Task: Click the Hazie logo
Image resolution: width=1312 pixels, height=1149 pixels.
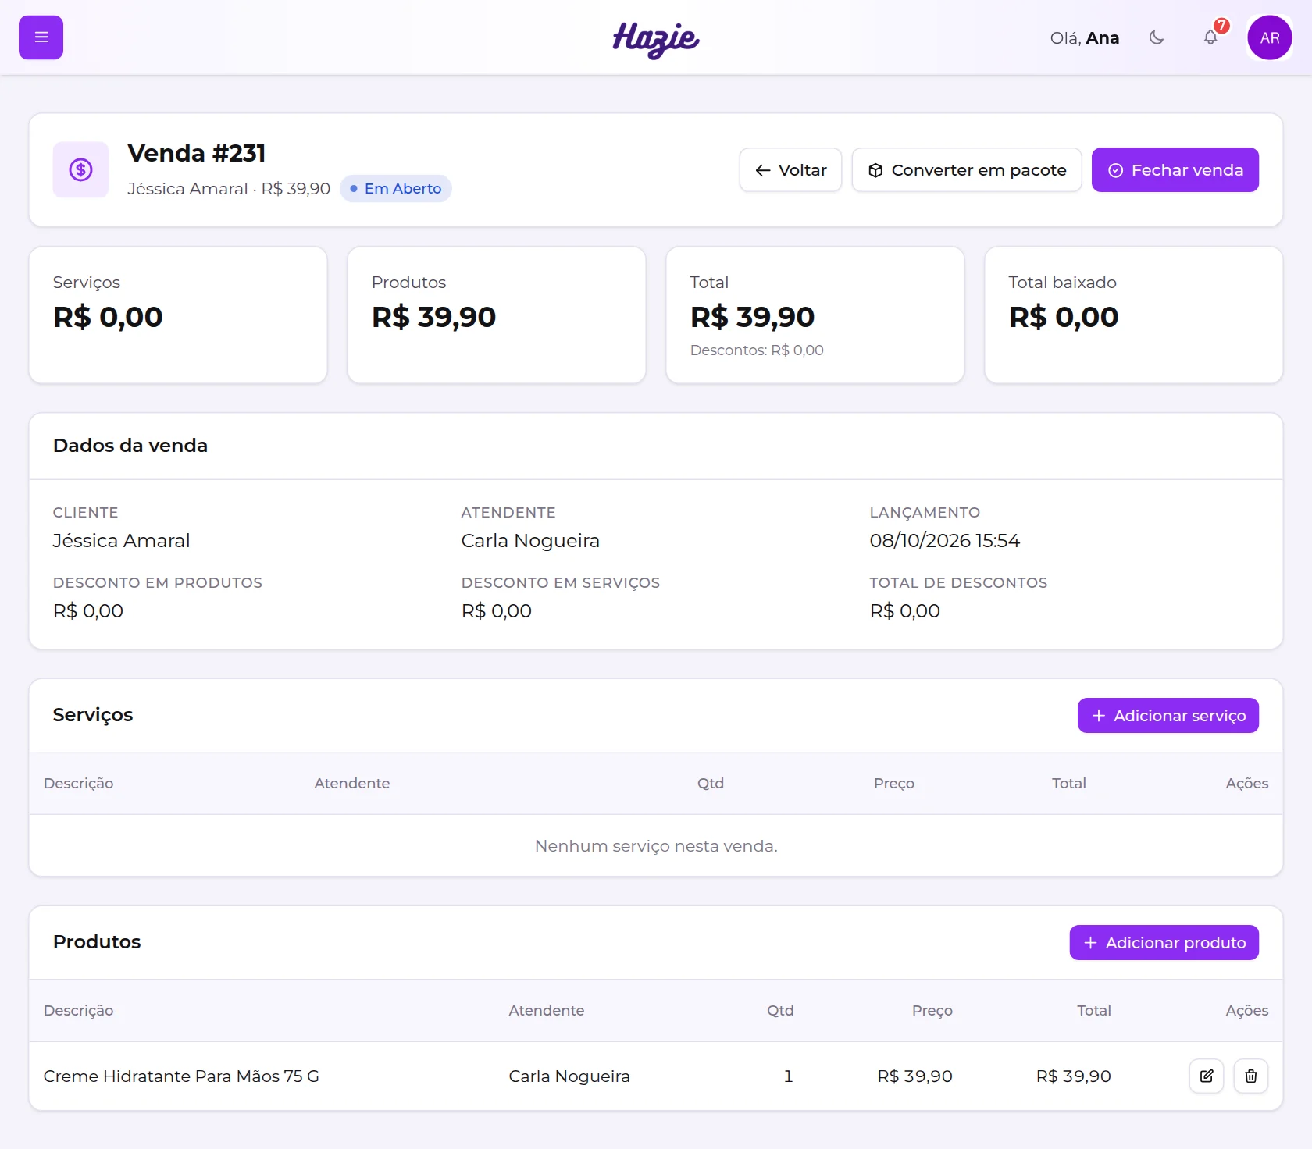Action: (x=656, y=39)
